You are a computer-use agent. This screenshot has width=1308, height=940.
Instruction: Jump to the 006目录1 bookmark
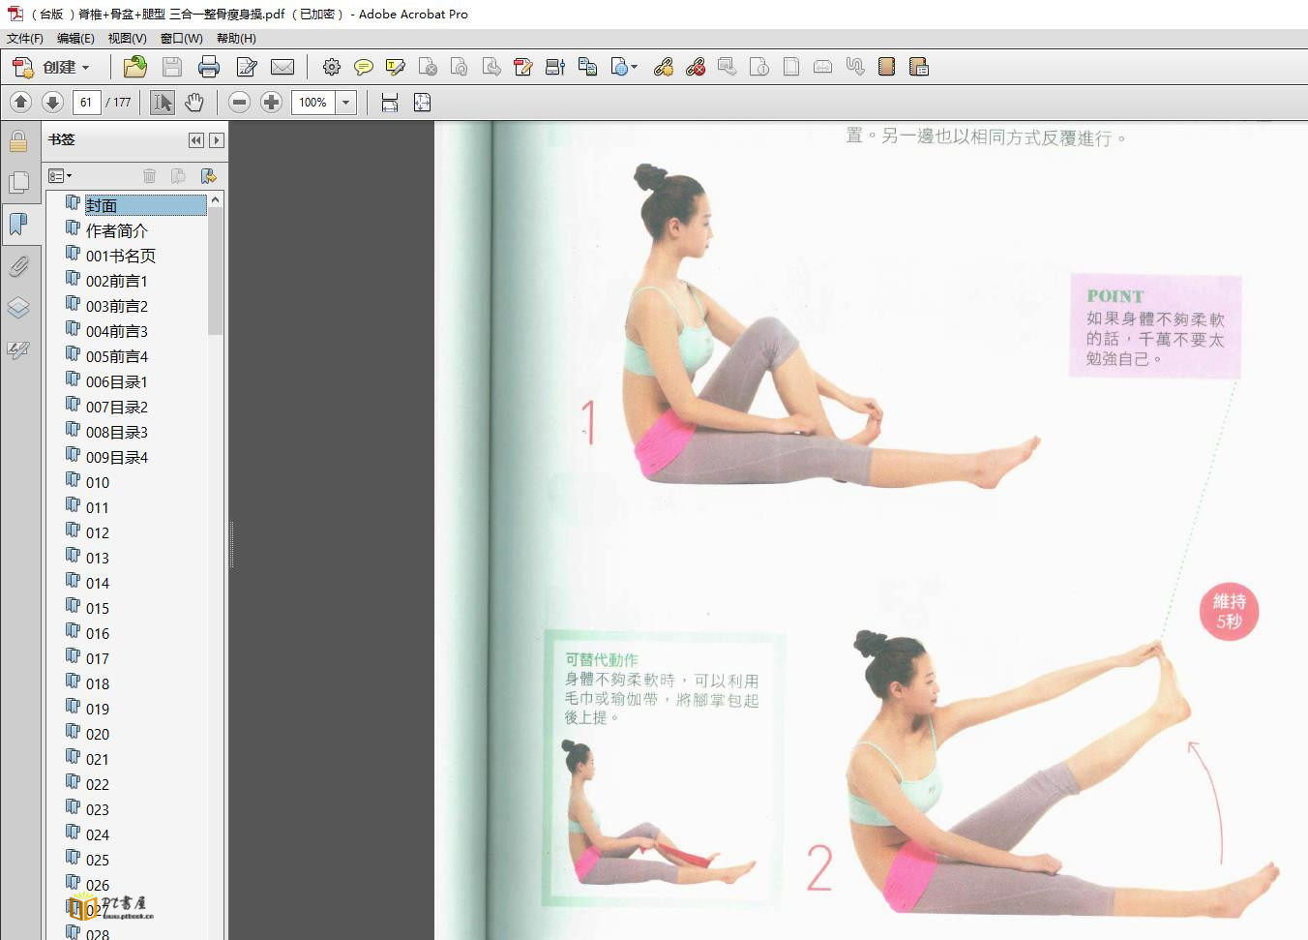pos(117,381)
